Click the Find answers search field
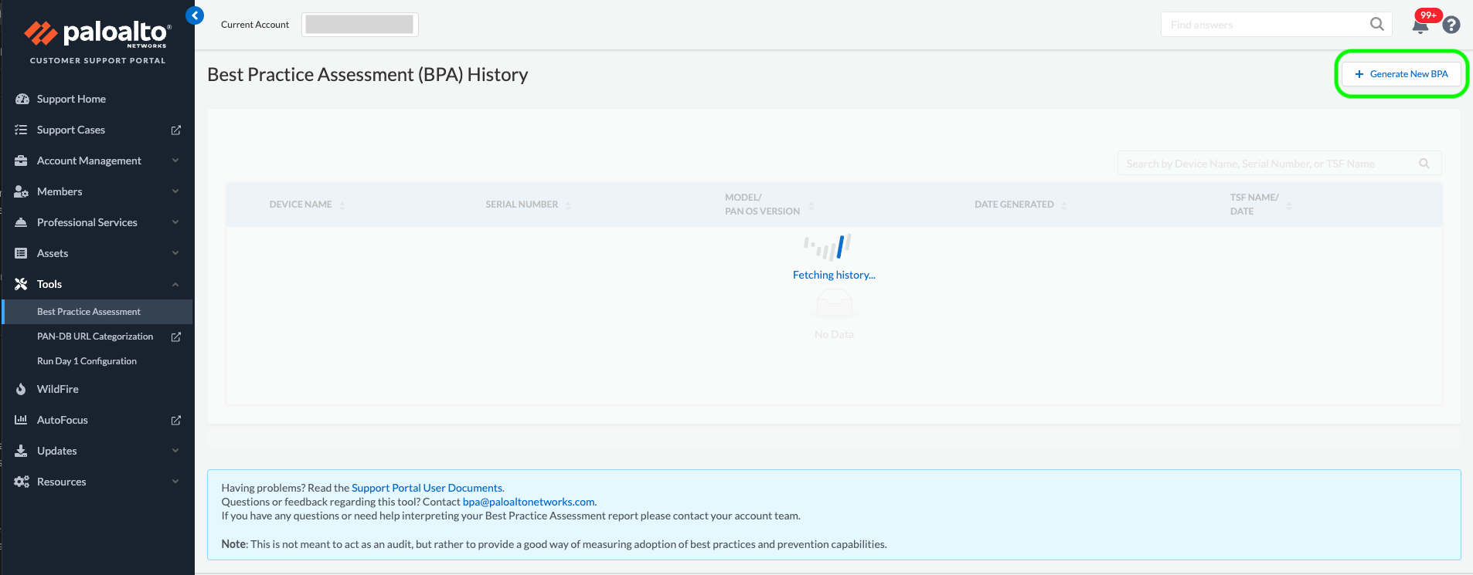The width and height of the screenshot is (1473, 575). click(x=1276, y=25)
